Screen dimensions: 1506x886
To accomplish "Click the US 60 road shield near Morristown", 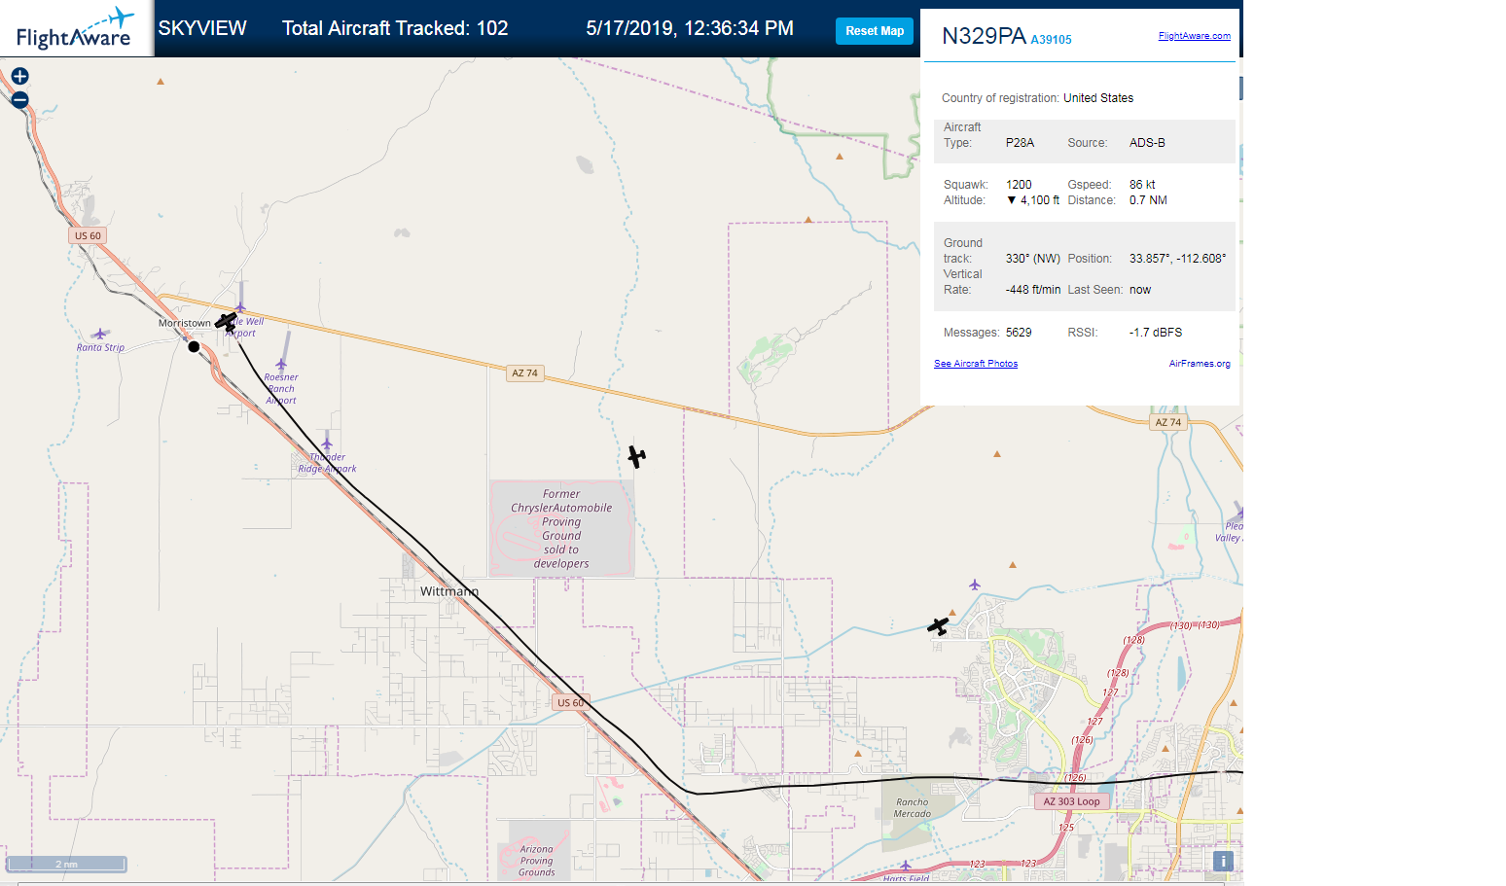I will [x=88, y=236].
